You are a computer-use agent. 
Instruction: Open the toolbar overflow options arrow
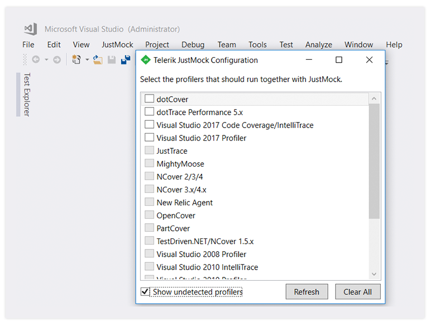coord(386,63)
